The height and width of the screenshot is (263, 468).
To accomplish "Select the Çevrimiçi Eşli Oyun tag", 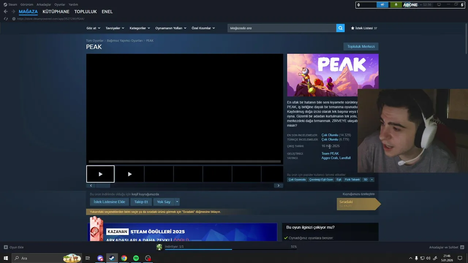I will 321,180.
